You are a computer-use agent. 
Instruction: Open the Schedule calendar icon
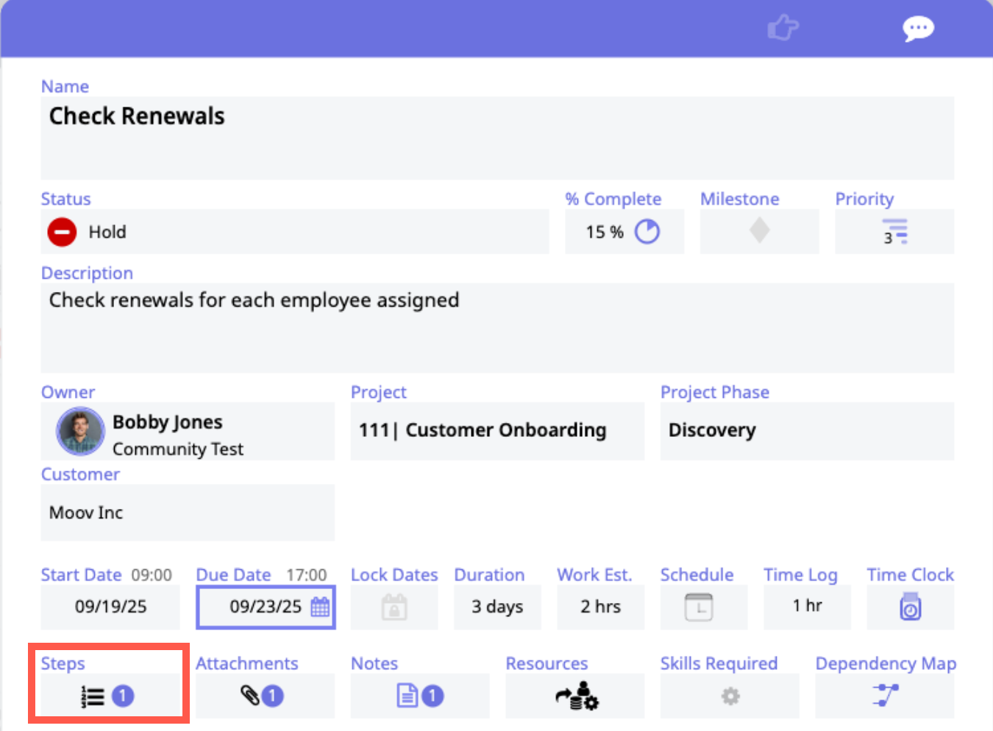698,607
